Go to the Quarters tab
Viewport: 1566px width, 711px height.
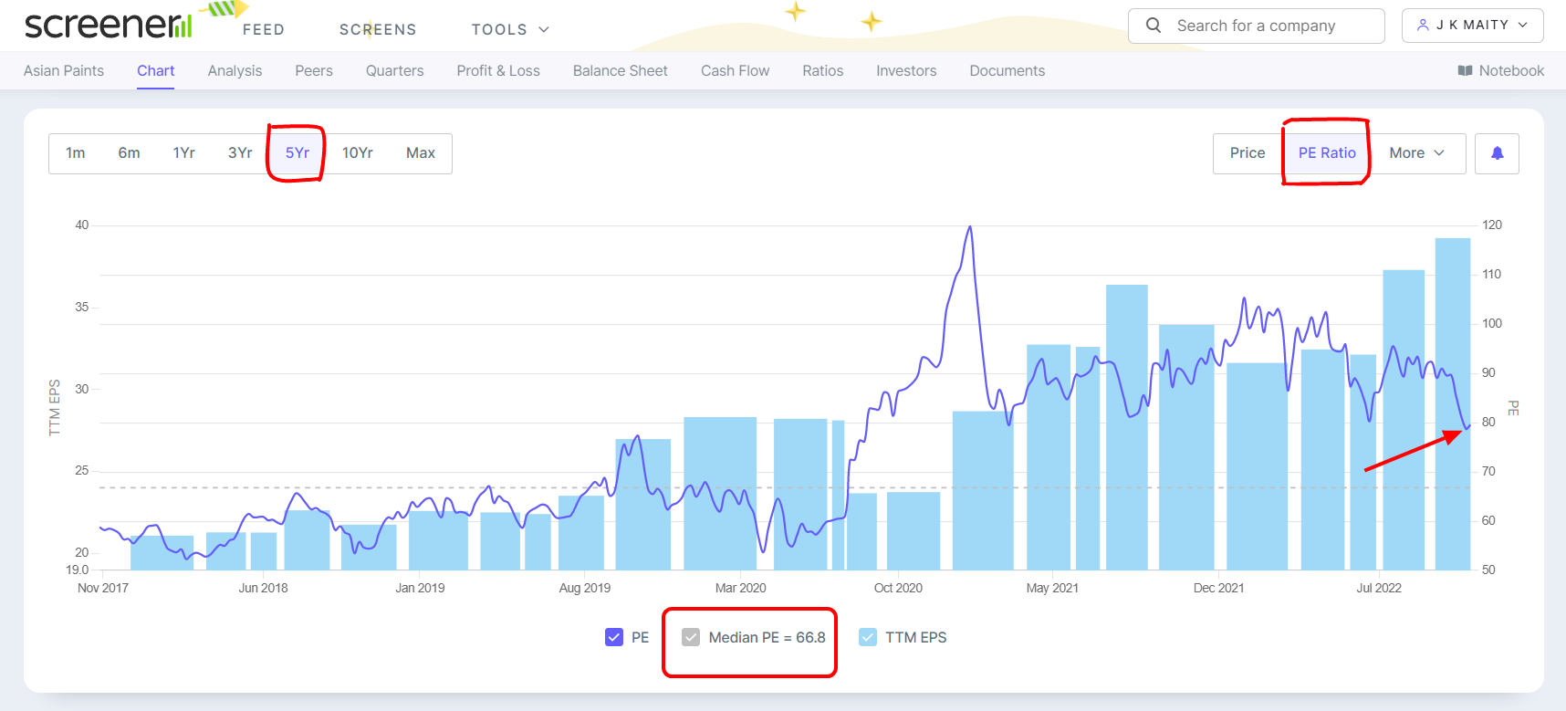pos(395,71)
